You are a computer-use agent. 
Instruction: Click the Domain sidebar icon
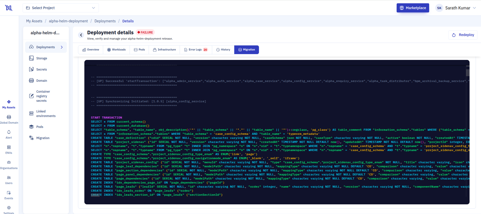[31, 80]
